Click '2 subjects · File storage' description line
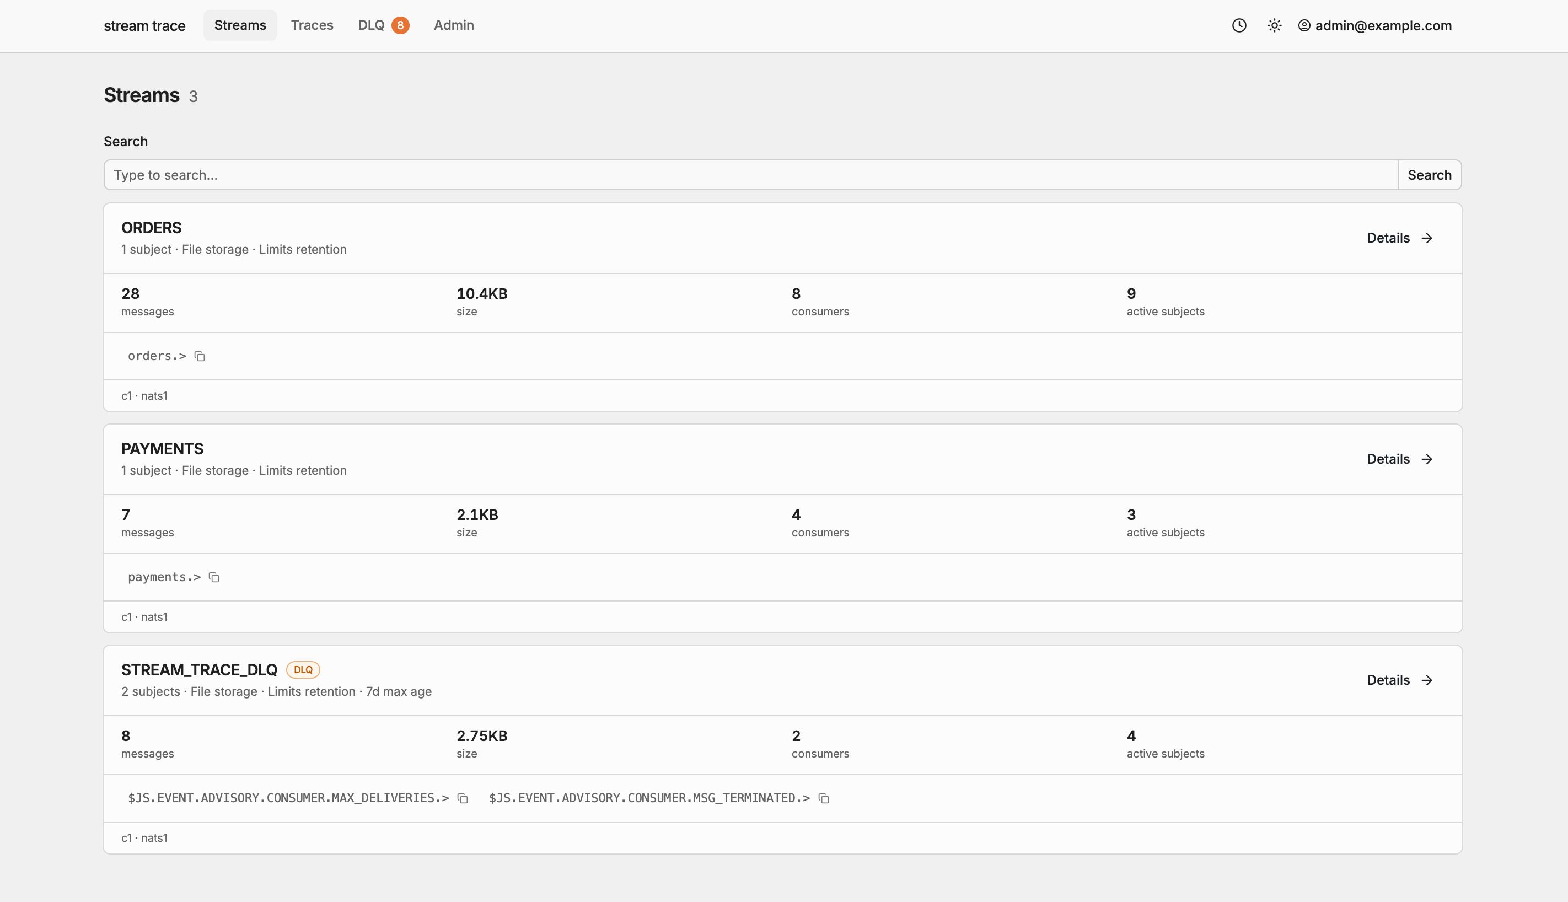 276,692
